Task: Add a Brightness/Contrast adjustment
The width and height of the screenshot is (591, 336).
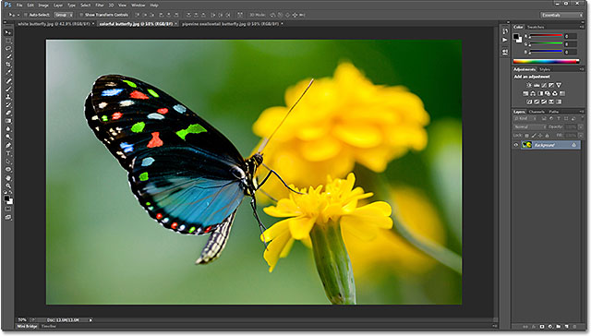Action: coord(529,85)
